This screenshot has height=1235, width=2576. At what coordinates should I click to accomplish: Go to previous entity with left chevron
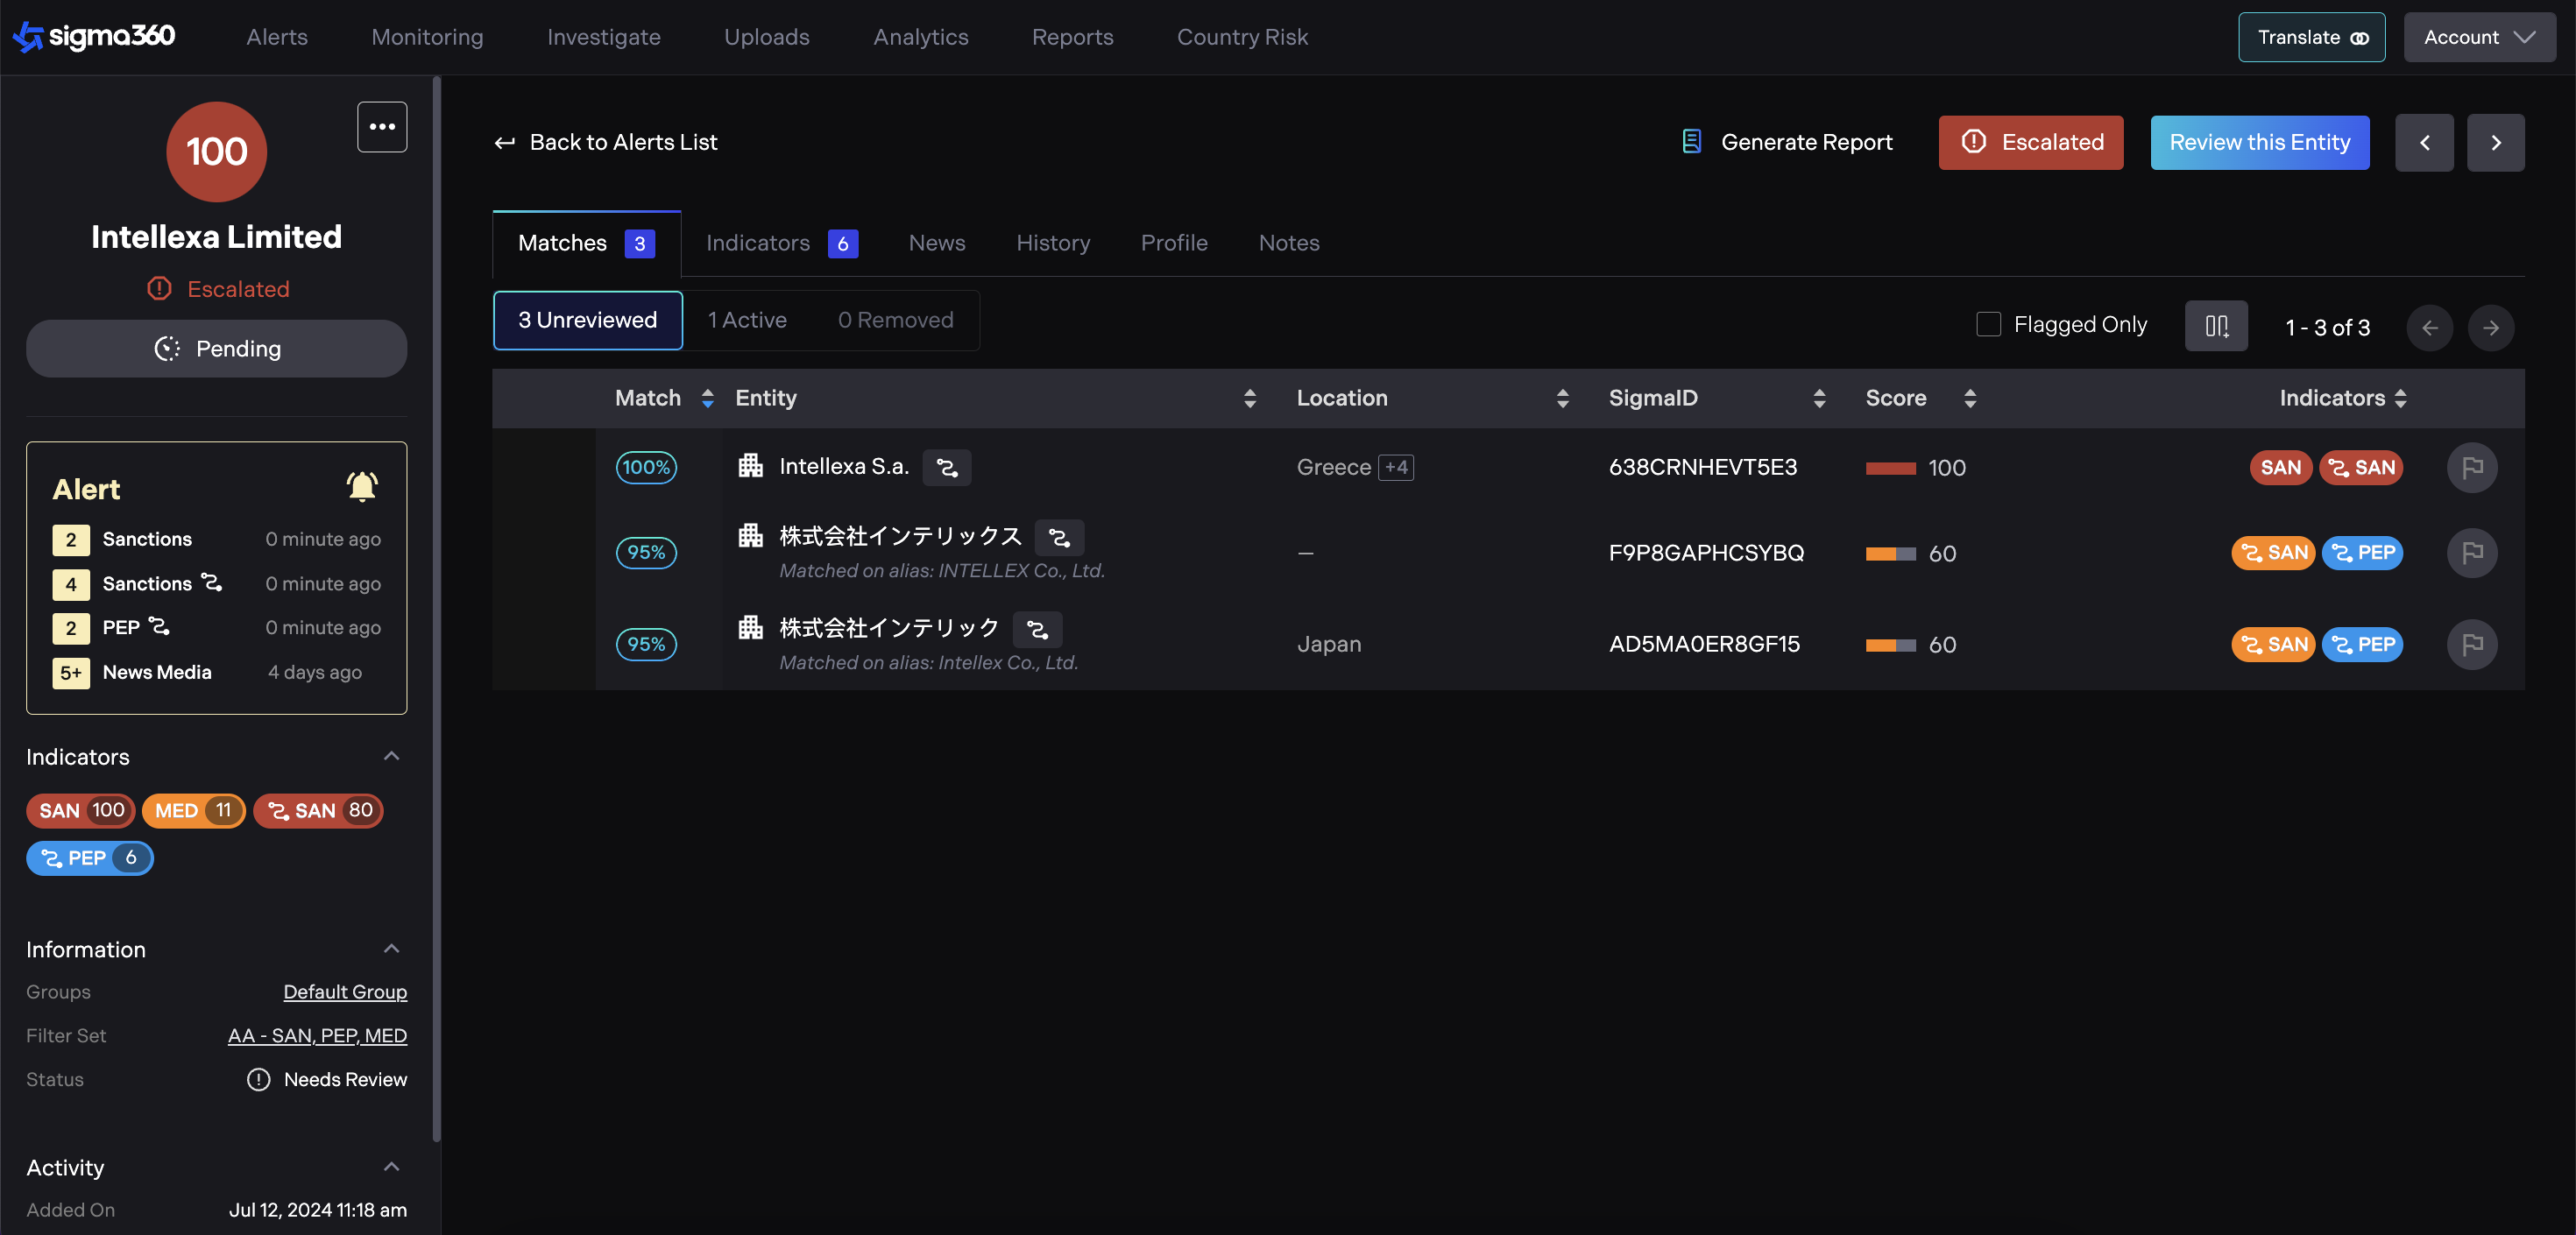coord(2424,143)
